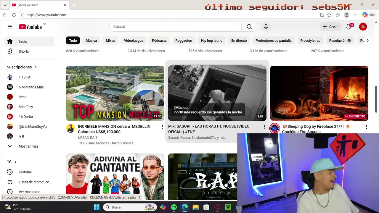Open the R.A.P boombox thumbnail
The height and width of the screenshot is (213, 379).
coord(203,177)
